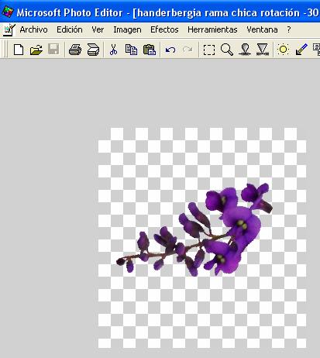Open the Archivo menu
The width and height of the screenshot is (320, 358).
(x=33, y=29)
